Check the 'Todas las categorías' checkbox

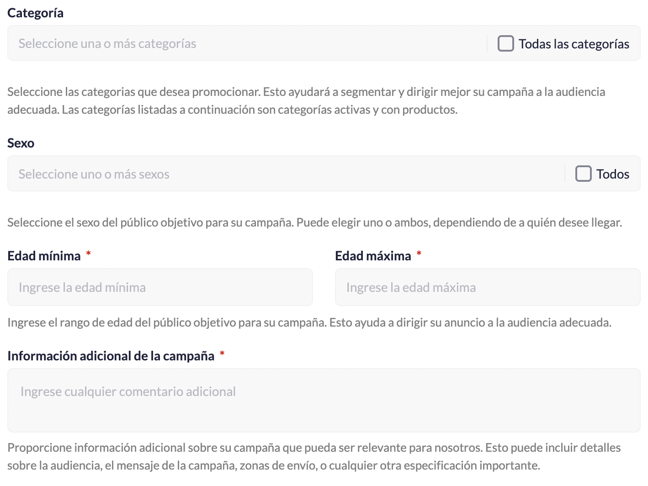tap(505, 43)
